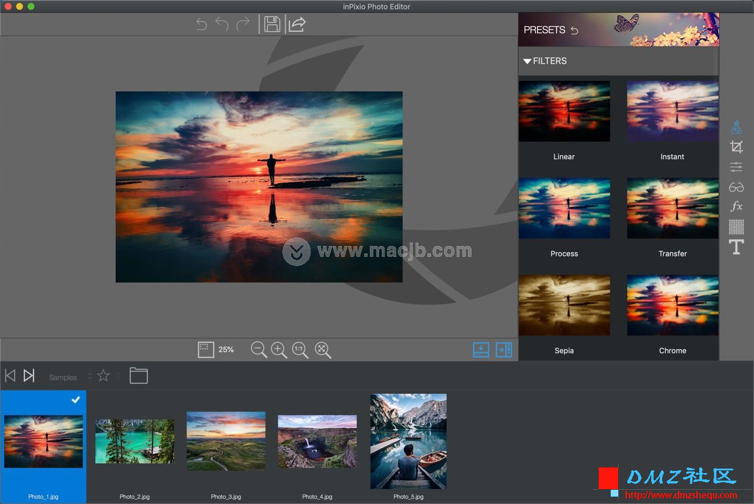Open the Adjustments sliders icon
The image size is (754, 504).
point(736,167)
